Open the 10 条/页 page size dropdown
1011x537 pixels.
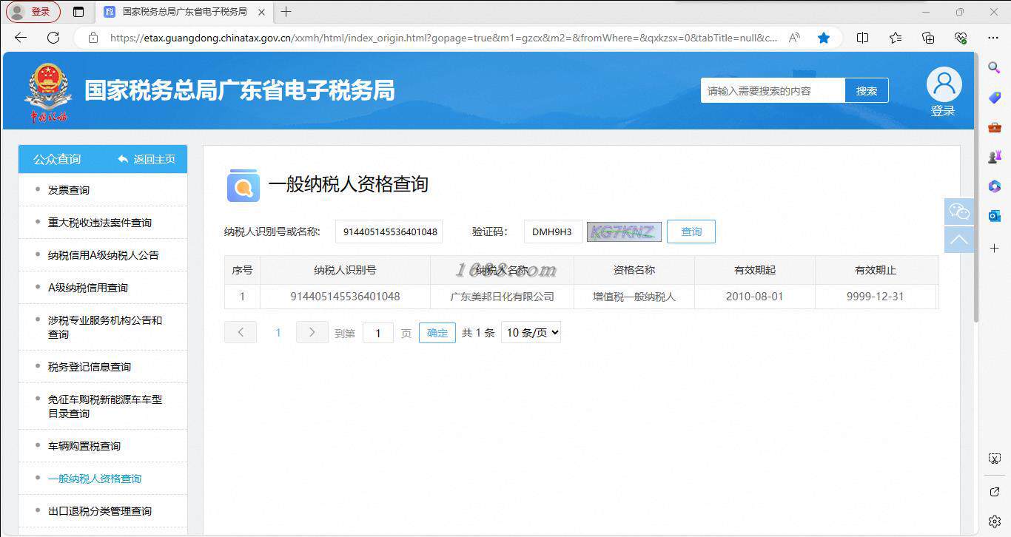click(x=531, y=333)
